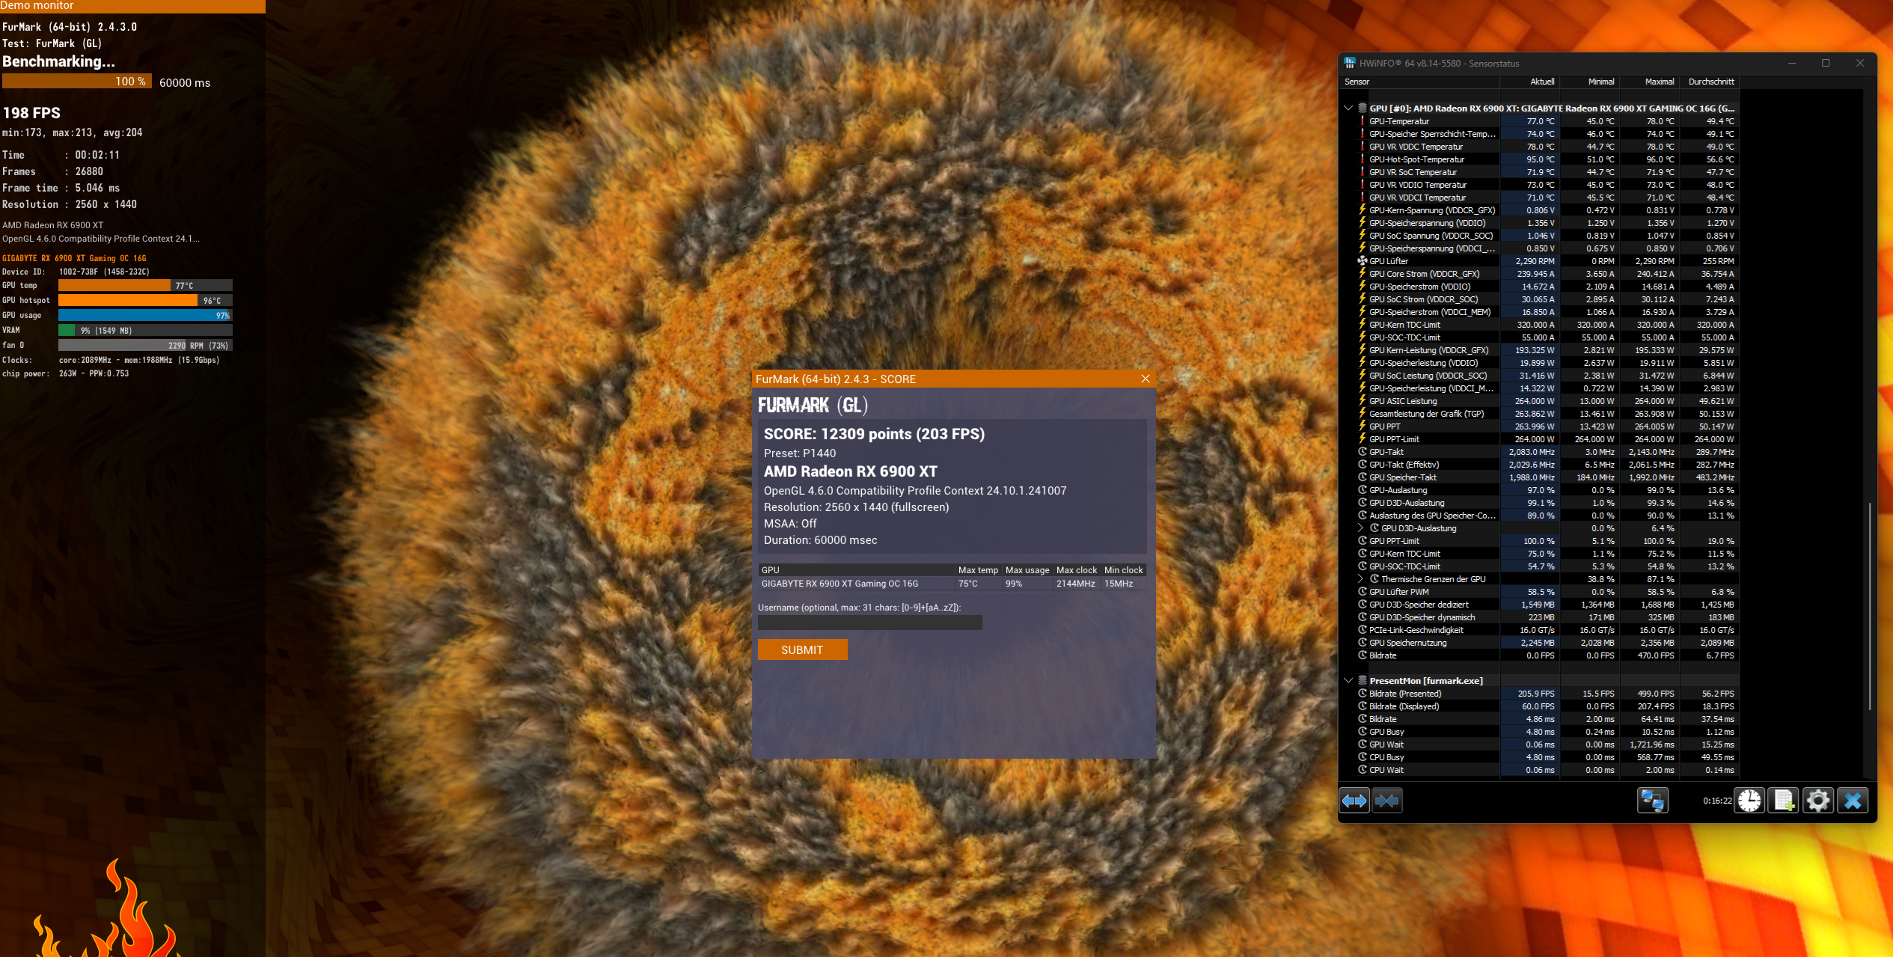The image size is (1893, 957).
Task: Click the Username input field
Action: pos(869,623)
